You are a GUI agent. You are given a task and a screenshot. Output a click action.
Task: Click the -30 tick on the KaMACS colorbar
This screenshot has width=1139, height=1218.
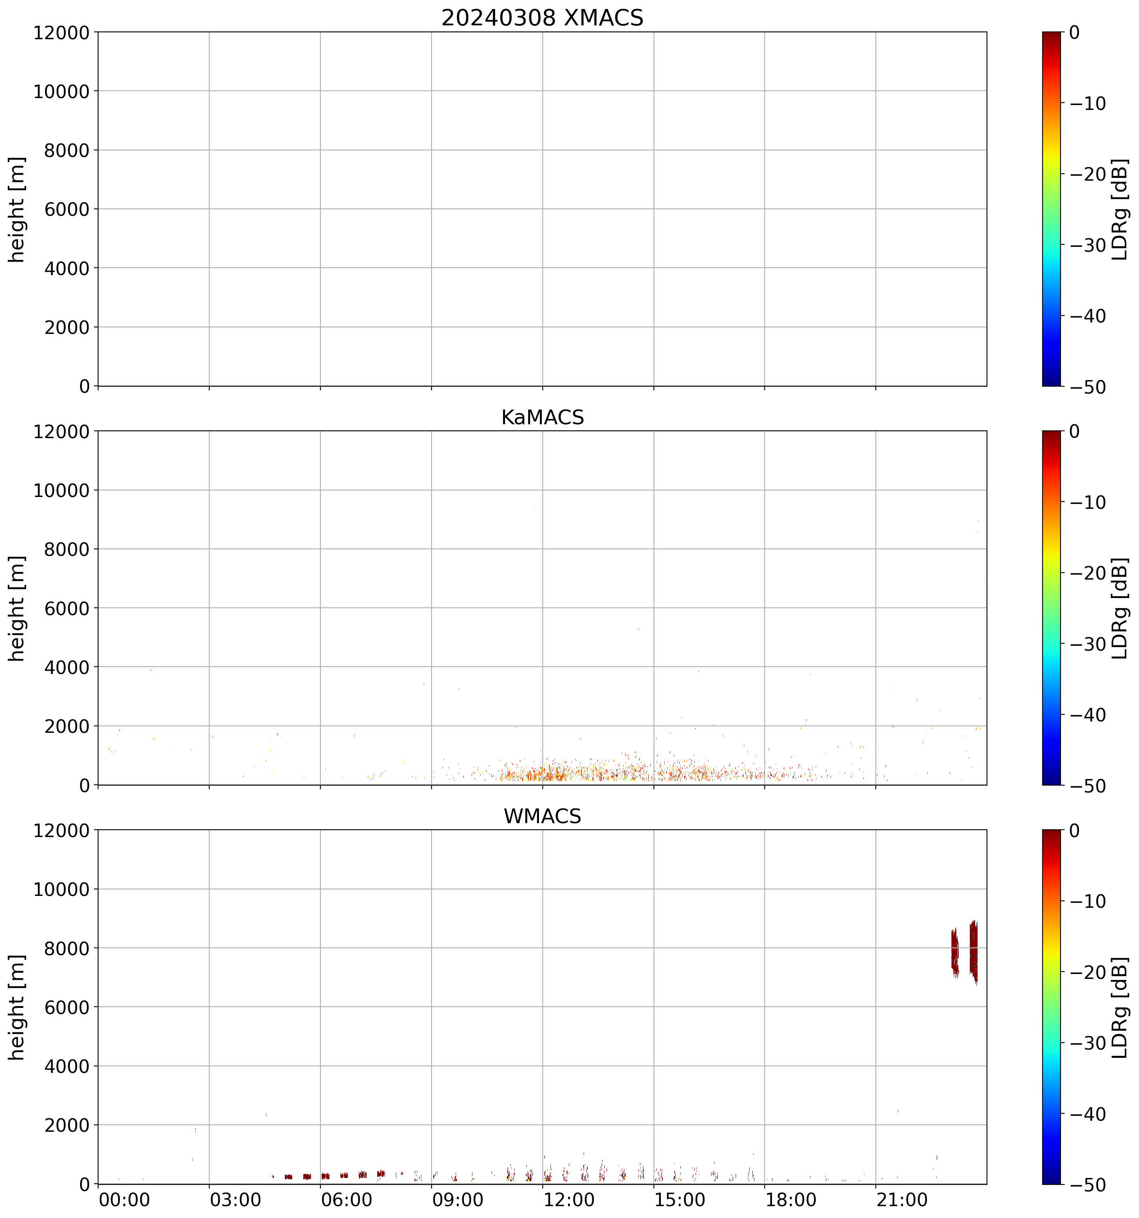[x=1088, y=644]
